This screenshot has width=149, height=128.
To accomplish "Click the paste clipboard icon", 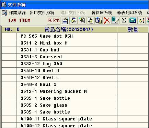I will click(99, 20).
